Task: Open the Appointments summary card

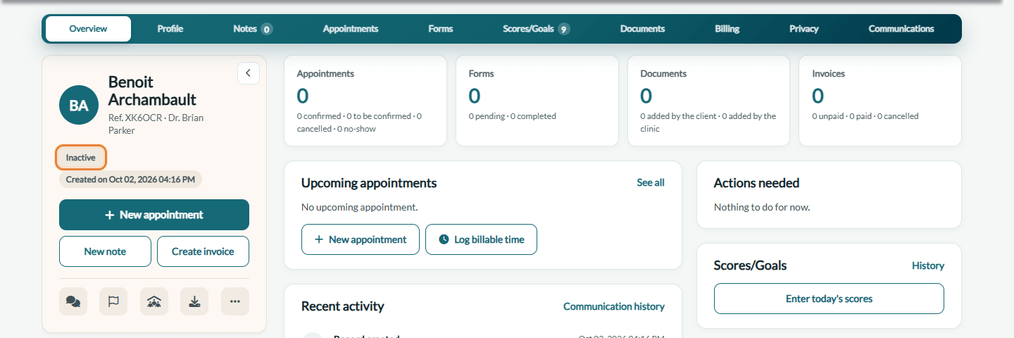Action: [365, 101]
